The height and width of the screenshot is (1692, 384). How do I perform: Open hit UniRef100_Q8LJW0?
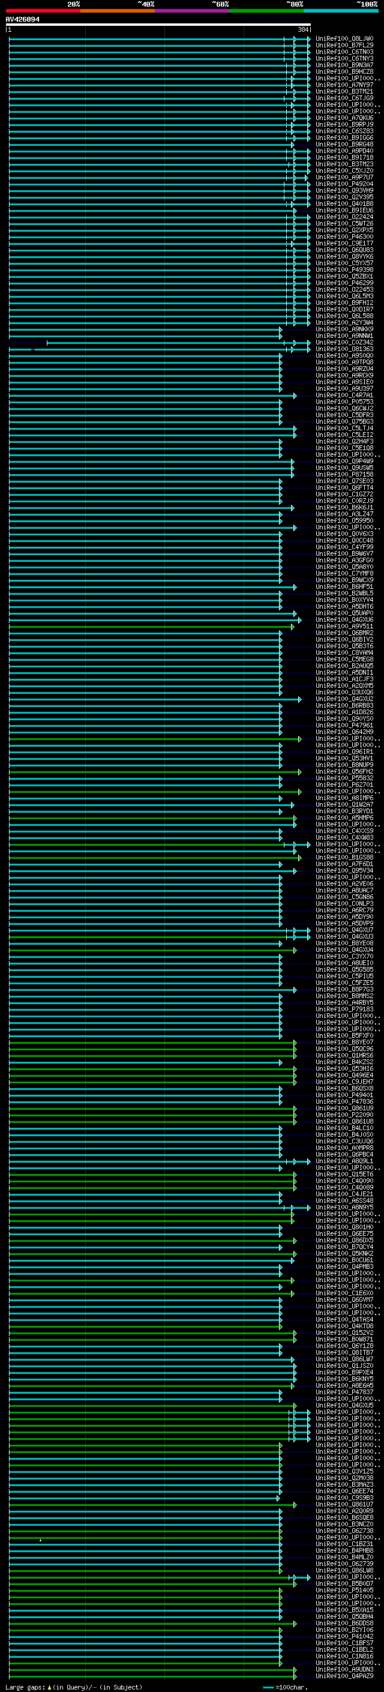click(344, 39)
